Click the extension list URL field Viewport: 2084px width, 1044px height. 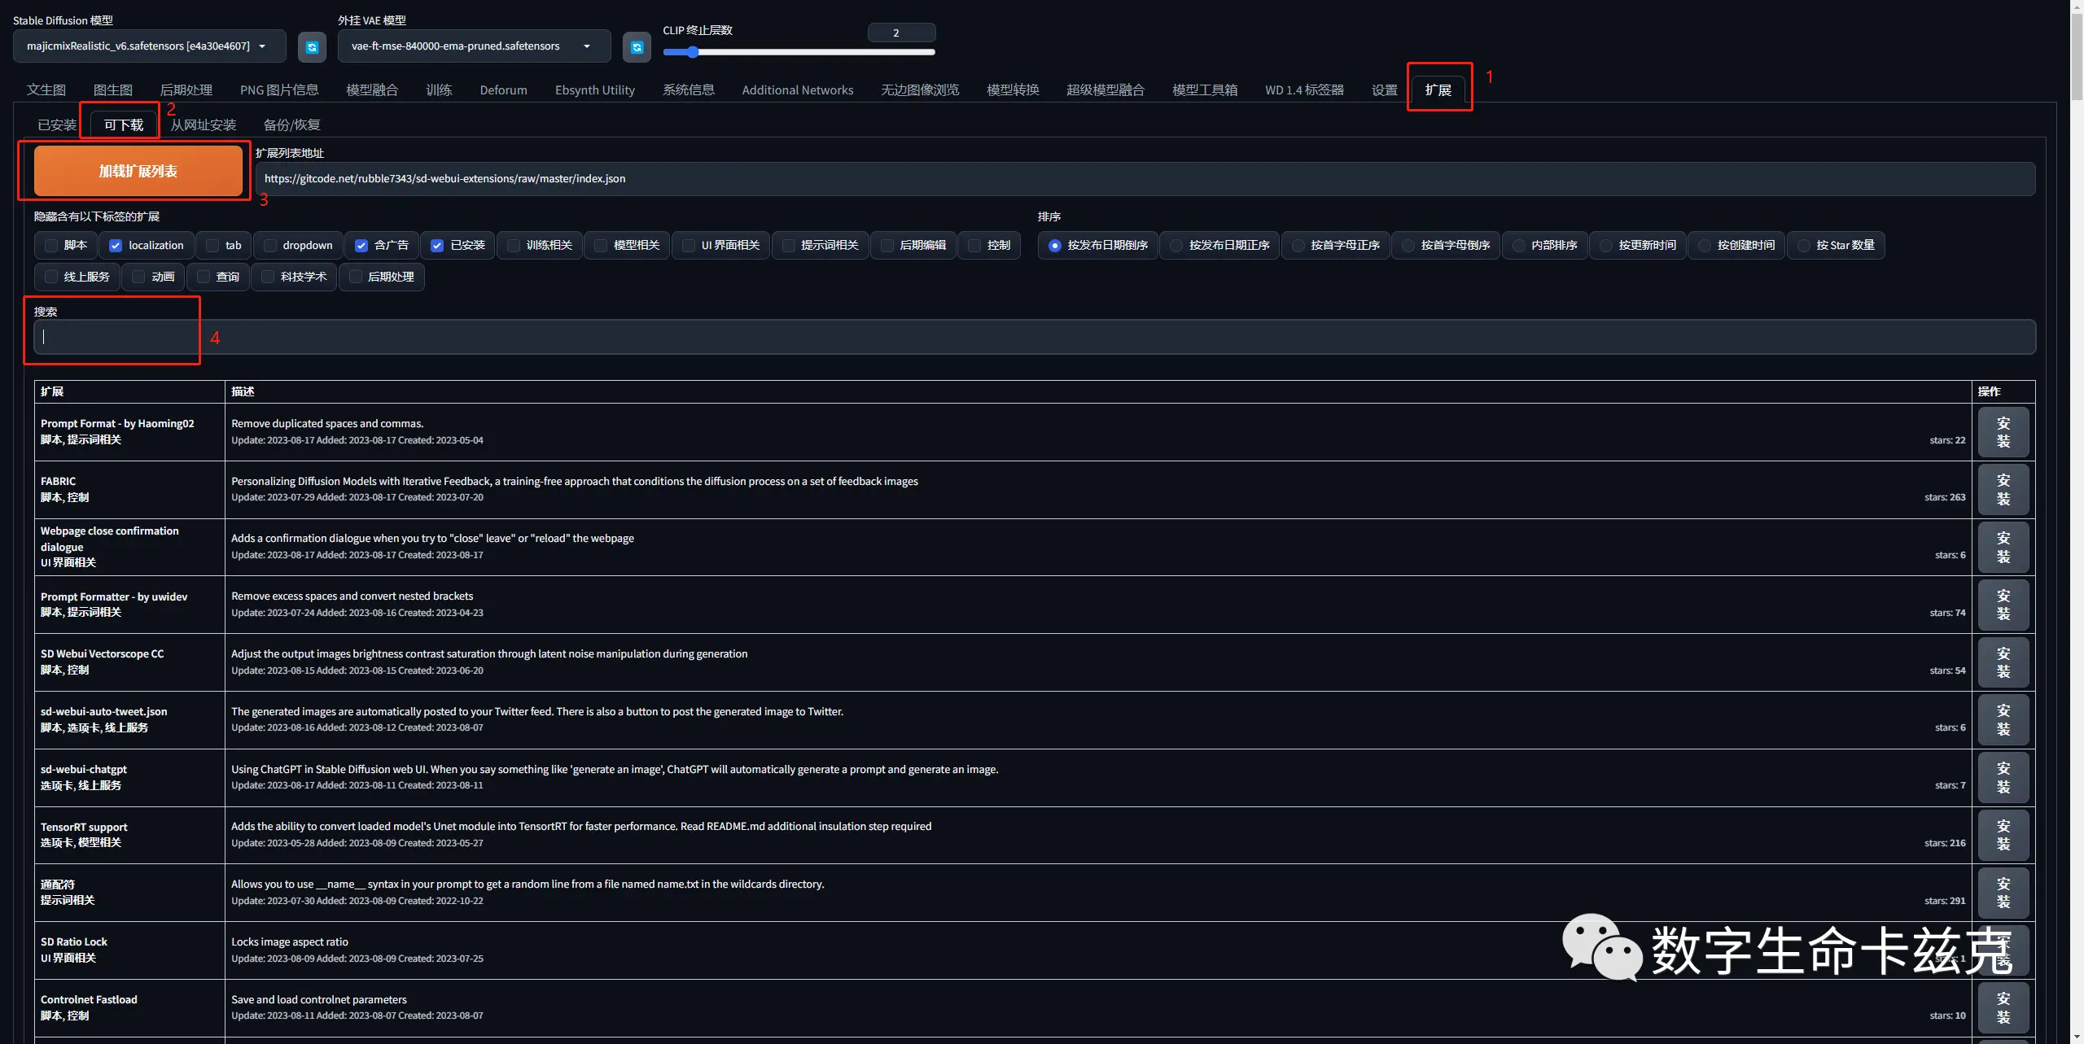point(1145,178)
